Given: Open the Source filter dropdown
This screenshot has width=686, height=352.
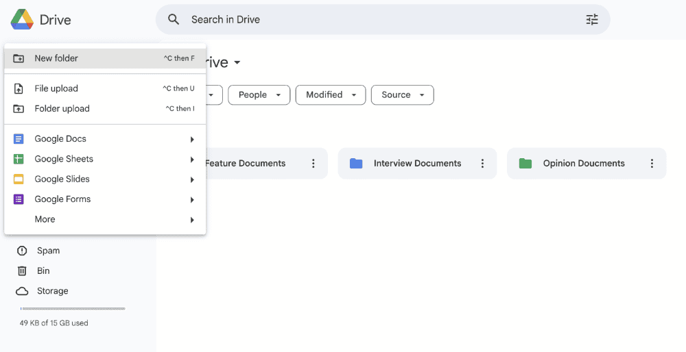Looking at the screenshot, I should [x=402, y=95].
